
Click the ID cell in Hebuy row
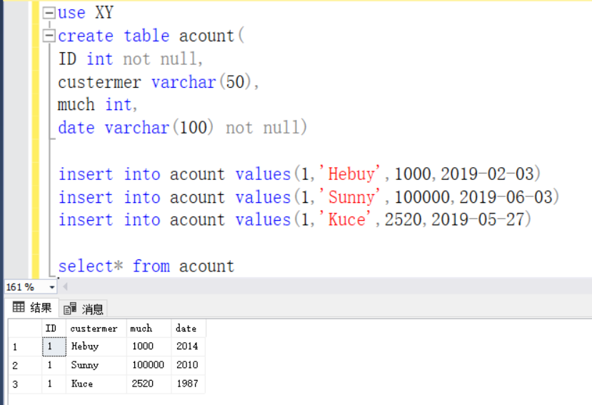point(54,346)
